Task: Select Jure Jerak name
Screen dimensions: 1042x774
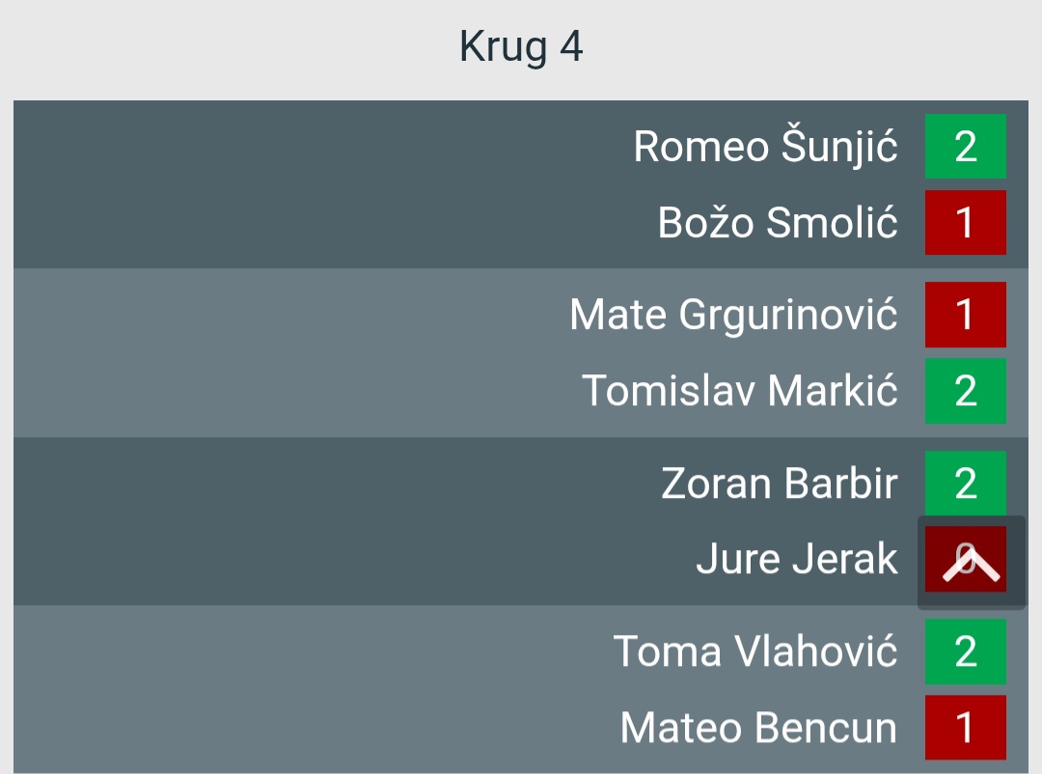Action: click(x=797, y=559)
